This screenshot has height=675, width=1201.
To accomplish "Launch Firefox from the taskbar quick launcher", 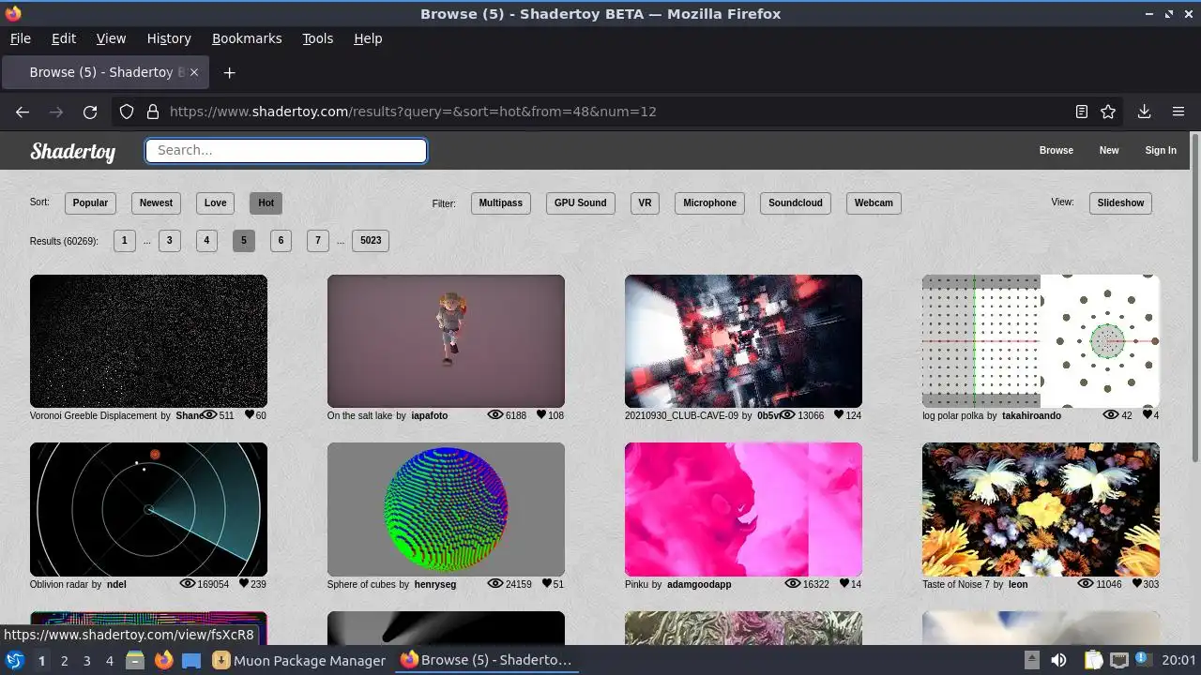I will [x=163, y=660].
